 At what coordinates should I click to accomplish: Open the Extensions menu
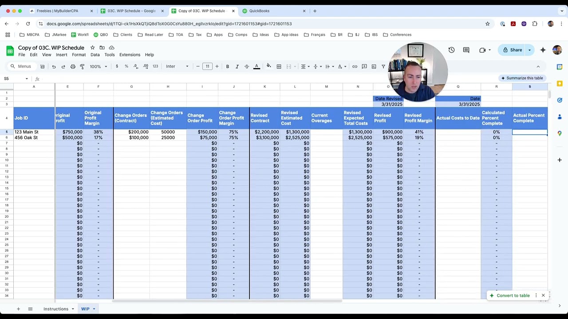(130, 55)
